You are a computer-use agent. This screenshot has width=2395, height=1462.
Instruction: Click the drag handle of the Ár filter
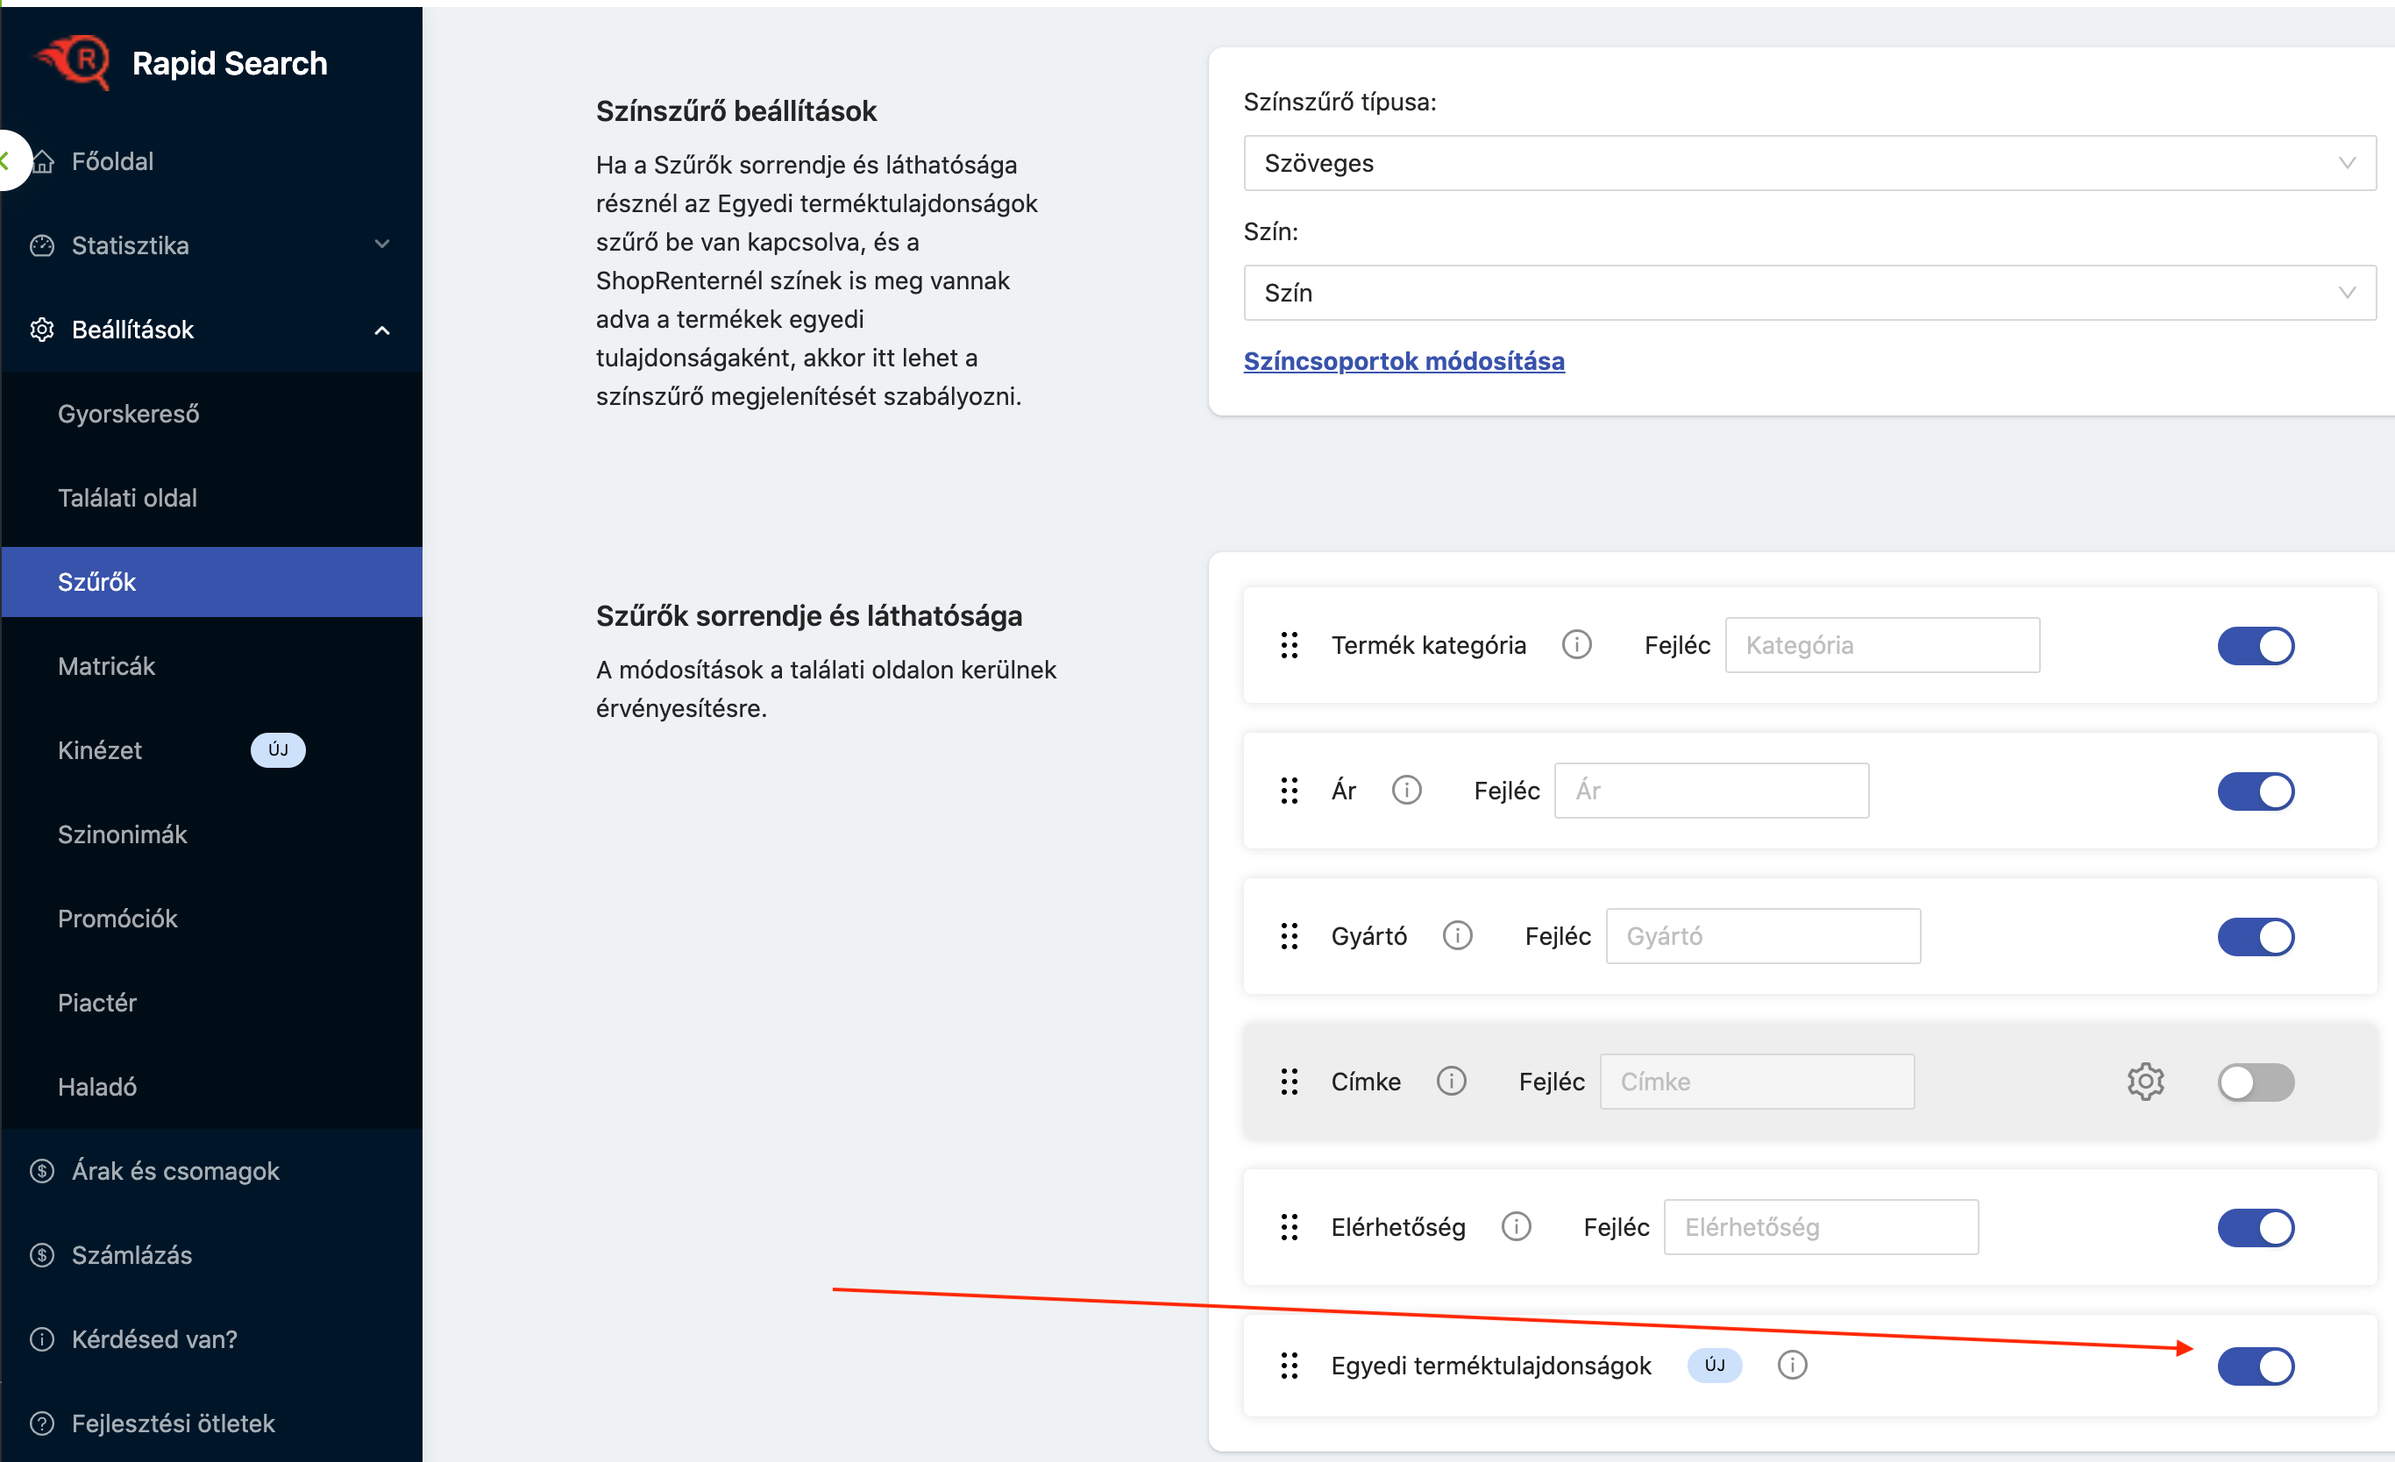click(x=1289, y=791)
